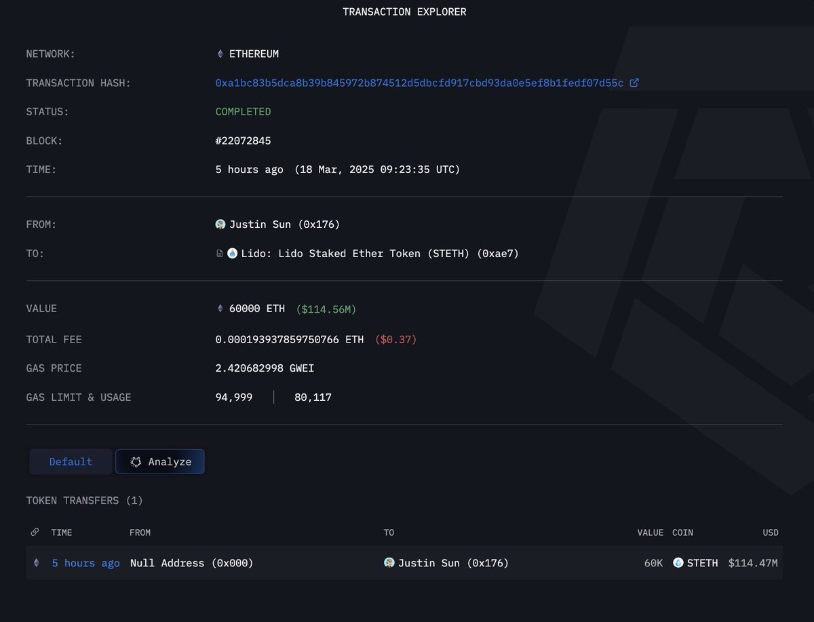Select the Default tab

click(71, 461)
